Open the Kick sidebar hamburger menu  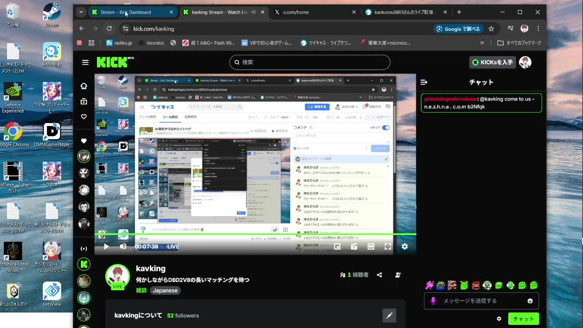pyautogui.click(x=85, y=62)
